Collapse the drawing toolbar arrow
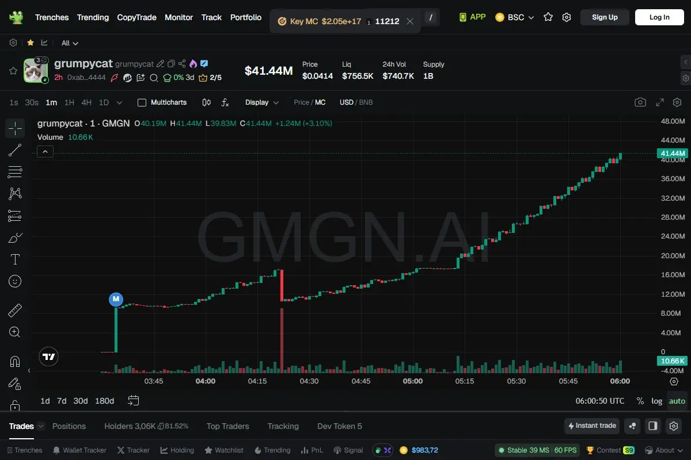This screenshot has height=460, width=691. pyautogui.click(x=29, y=371)
